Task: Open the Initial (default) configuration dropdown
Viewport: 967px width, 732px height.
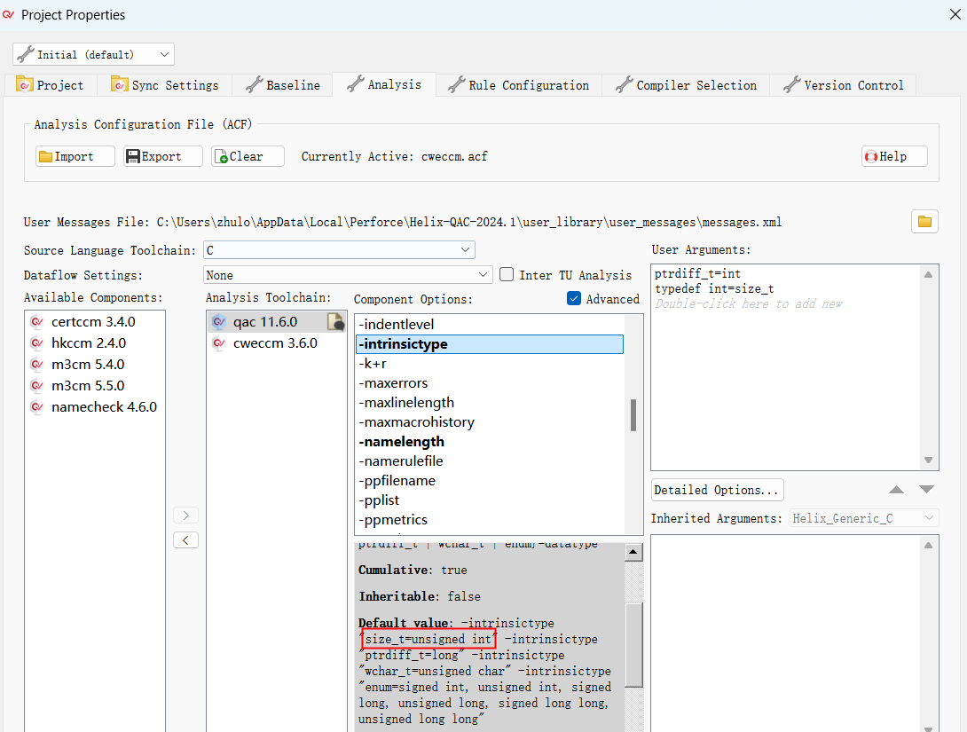Action: pyautogui.click(x=93, y=54)
